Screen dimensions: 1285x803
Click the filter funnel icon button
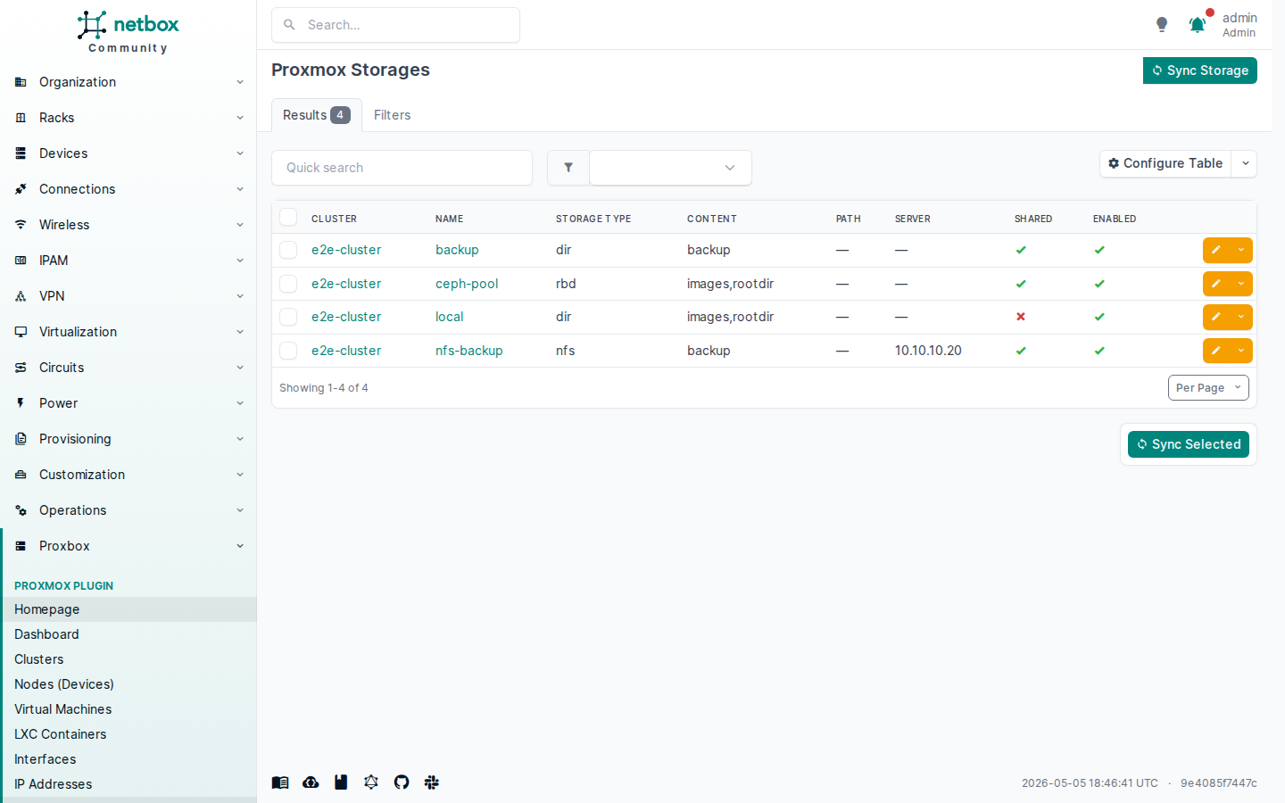tap(568, 168)
